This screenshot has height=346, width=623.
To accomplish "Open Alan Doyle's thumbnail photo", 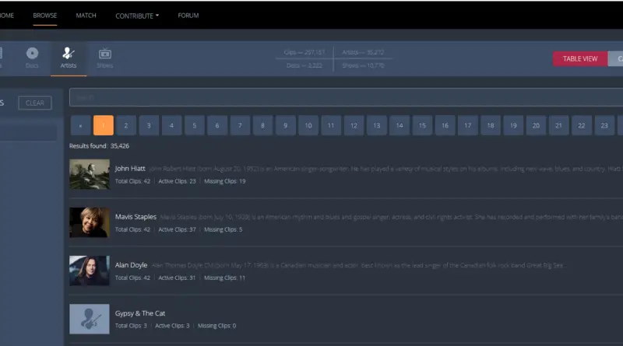I will [90, 271].
